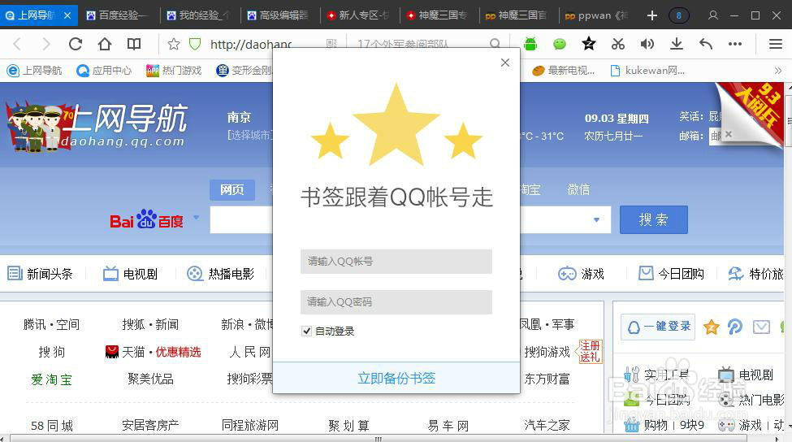Screen dimensions: 792x442
Task: Bookmark page with the outline star icon
Action: [x=173, y=45]
